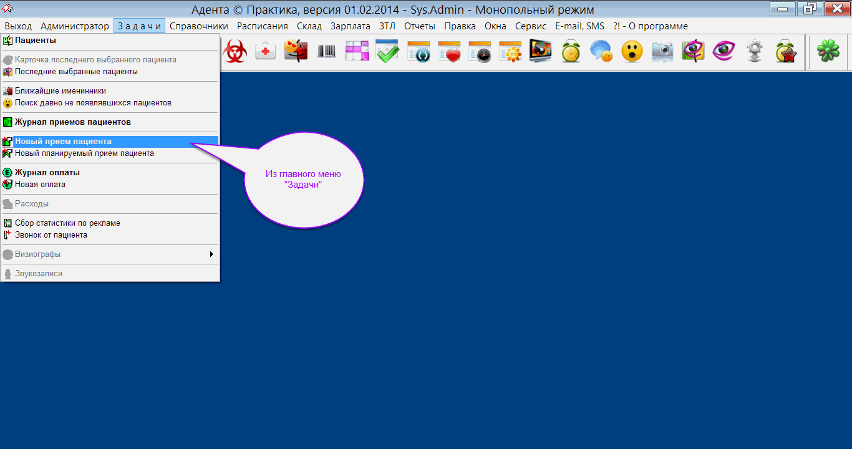852x449 pixels.
Task: Choose Новая оплата in the Задачи menu
Action: [x=40, y=185]
